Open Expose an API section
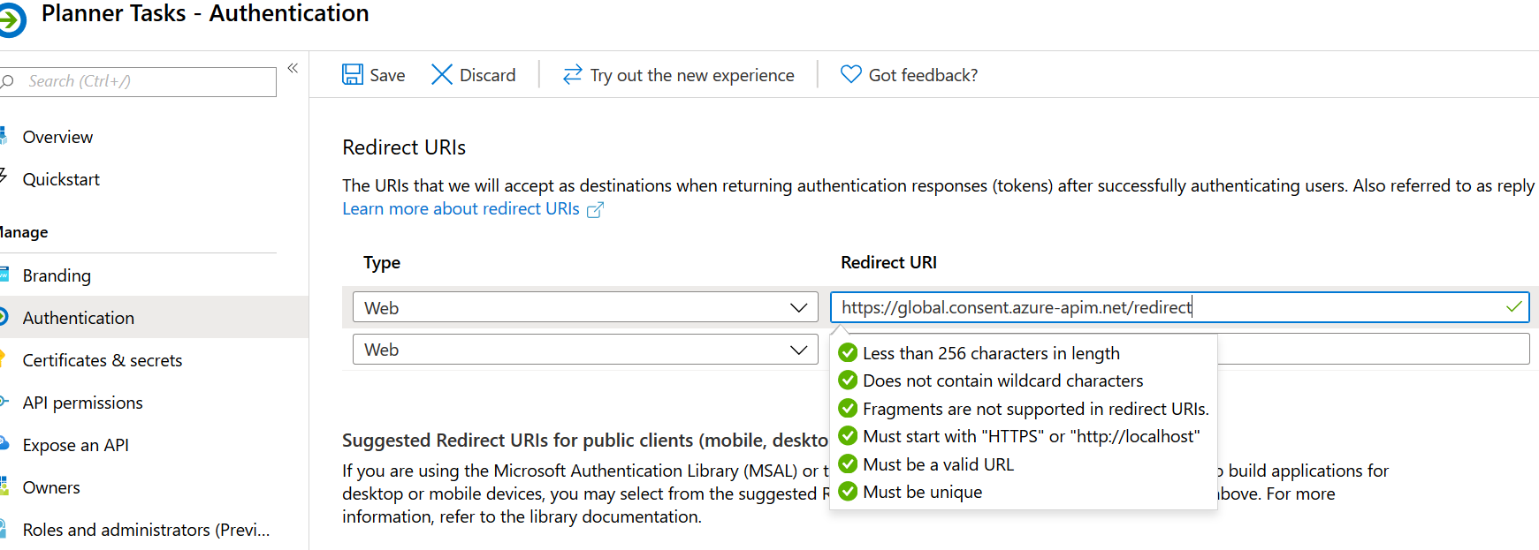The height and width of the screenshot is (550, 1539). (75, 445)
